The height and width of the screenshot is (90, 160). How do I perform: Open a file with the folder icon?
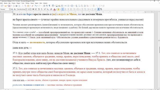pyautogui.click(x=5, y=6)
